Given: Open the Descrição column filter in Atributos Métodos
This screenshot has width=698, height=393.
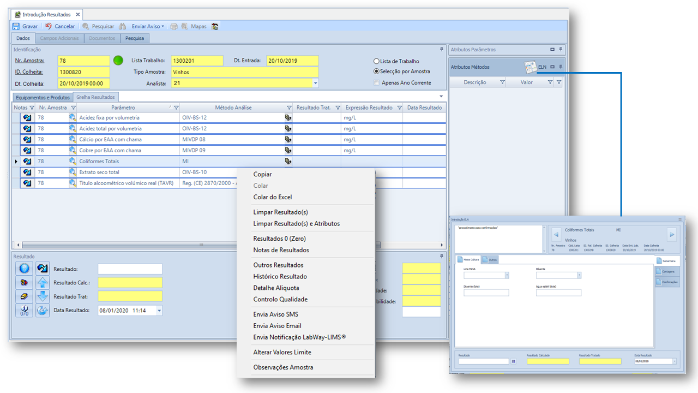Looking at the screenshot, I should point(502,82).
